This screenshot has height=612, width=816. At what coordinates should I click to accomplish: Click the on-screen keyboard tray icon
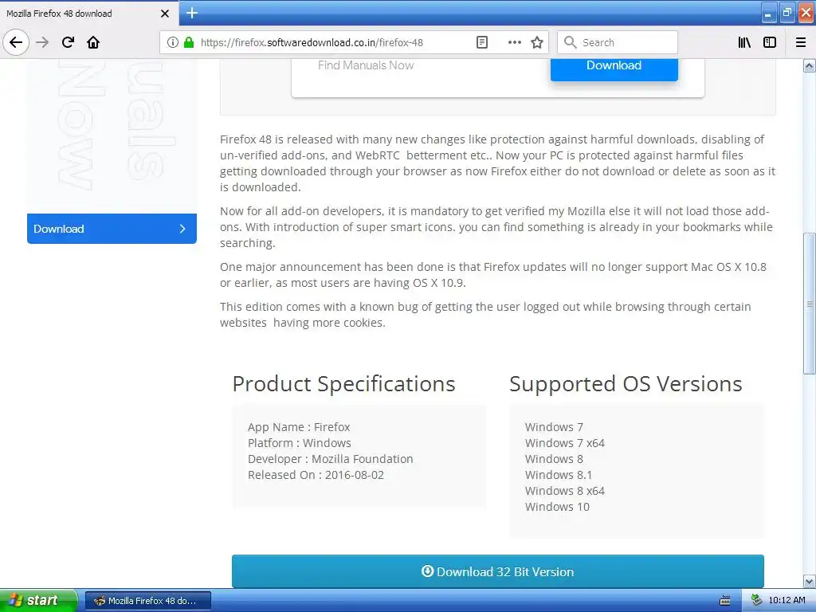(x=724, y=601)
